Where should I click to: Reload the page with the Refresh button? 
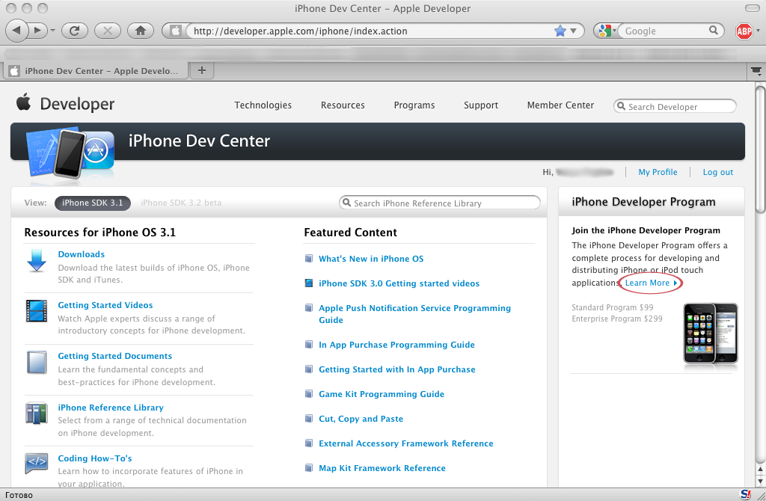pos(74,31)
